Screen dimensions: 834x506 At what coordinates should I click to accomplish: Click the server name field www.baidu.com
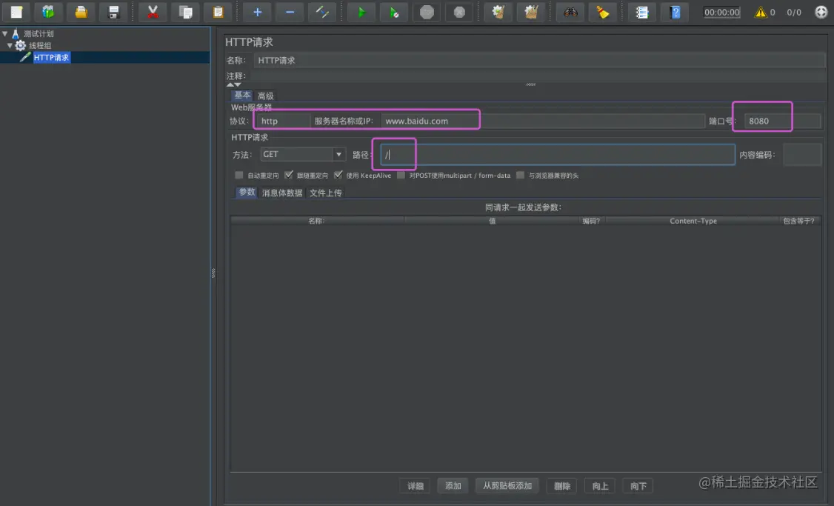542,121
